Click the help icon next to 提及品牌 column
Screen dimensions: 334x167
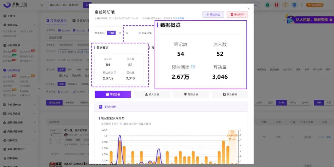[x=301, y=122]
